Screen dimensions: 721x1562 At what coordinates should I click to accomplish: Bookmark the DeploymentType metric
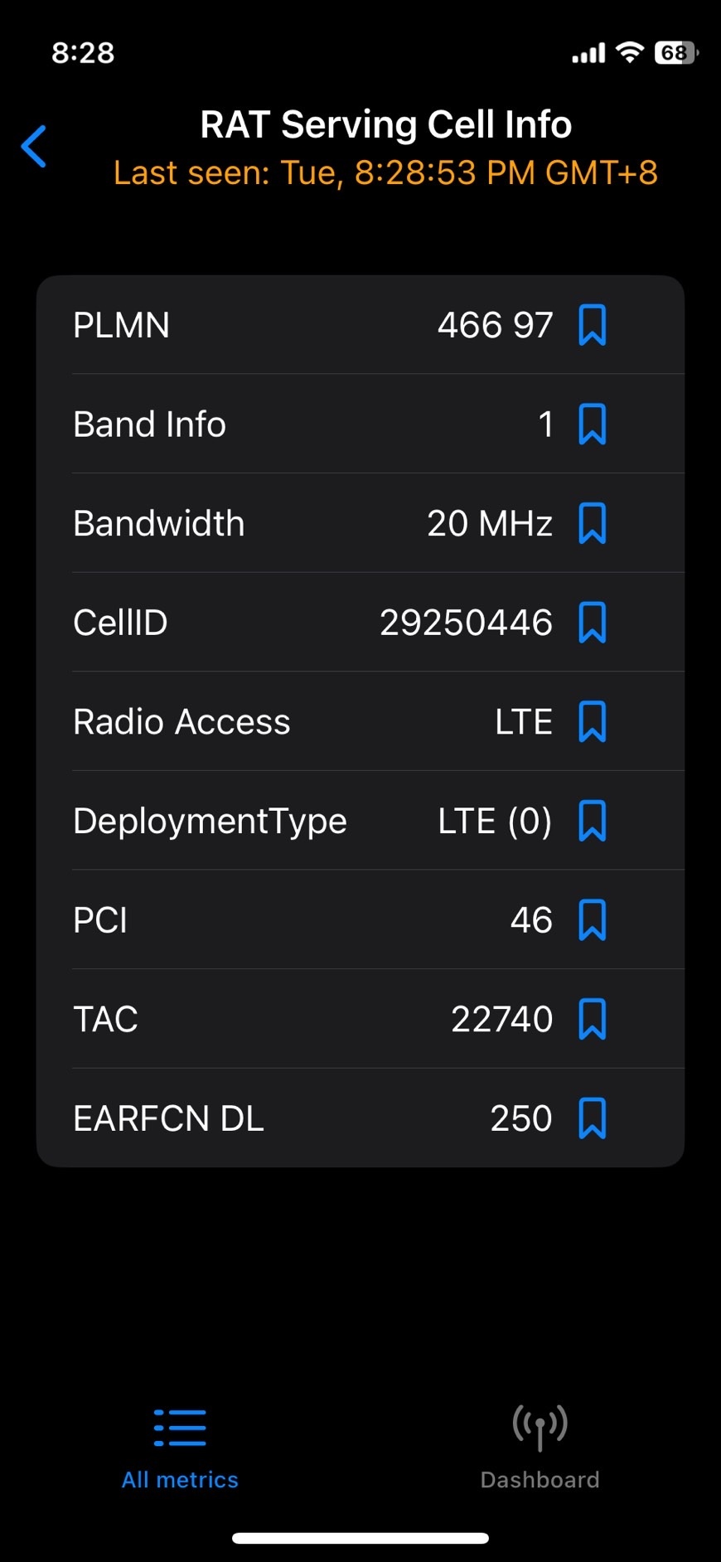pyautogui.click(x=592, y=821)
